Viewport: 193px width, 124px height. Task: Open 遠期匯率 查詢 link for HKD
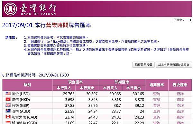pos(157,100)
